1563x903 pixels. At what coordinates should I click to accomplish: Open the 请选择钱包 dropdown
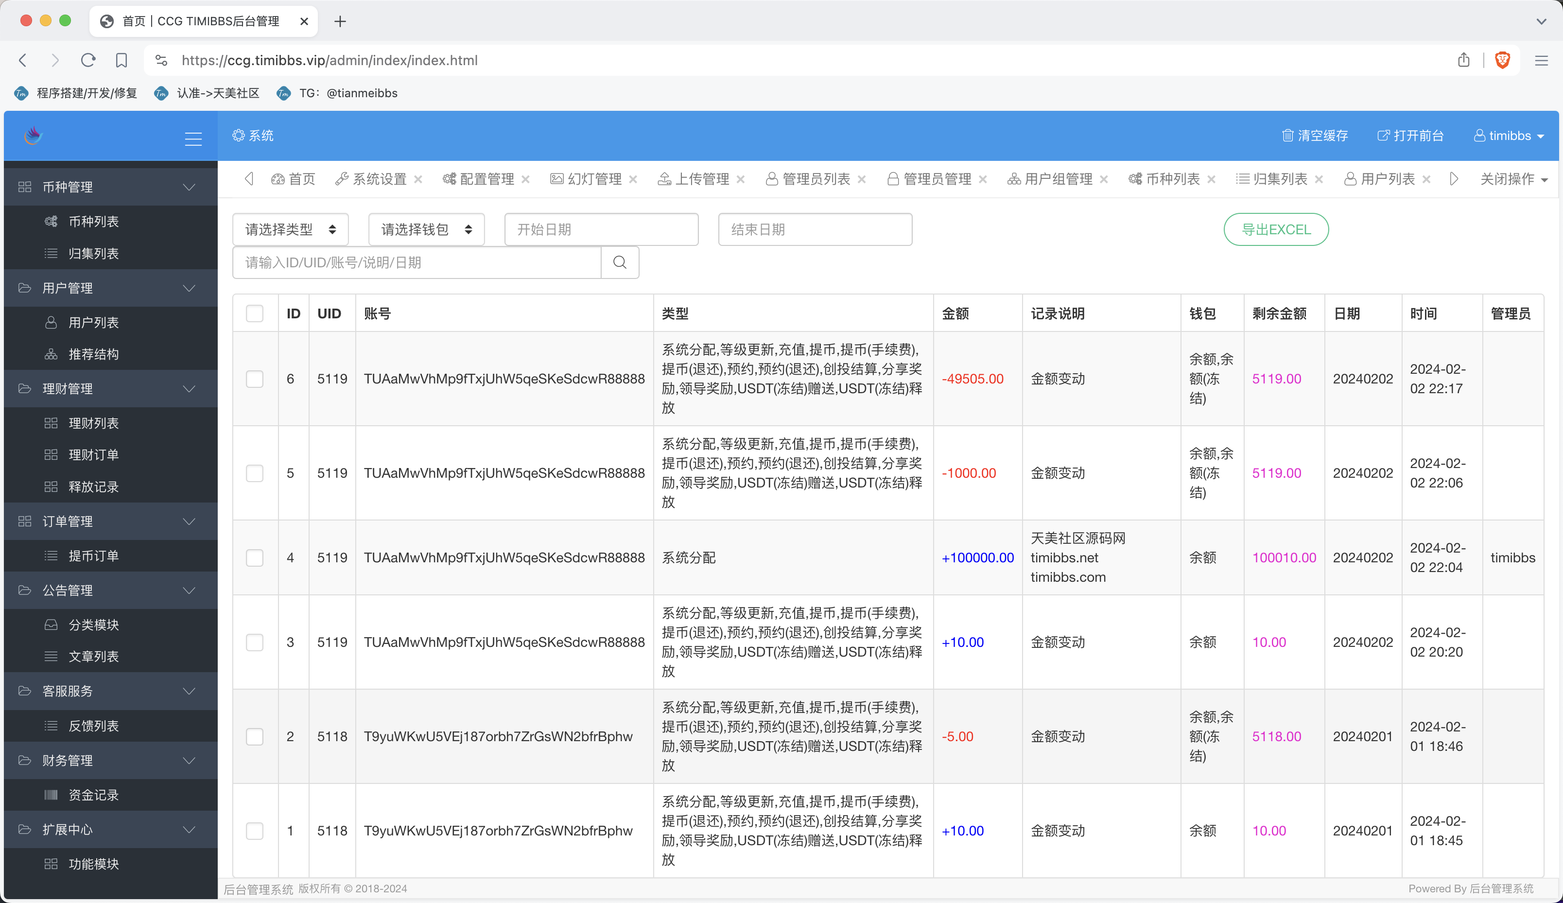tap(427, 229)
